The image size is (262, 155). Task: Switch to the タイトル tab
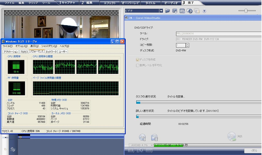[x=150, y=3]
